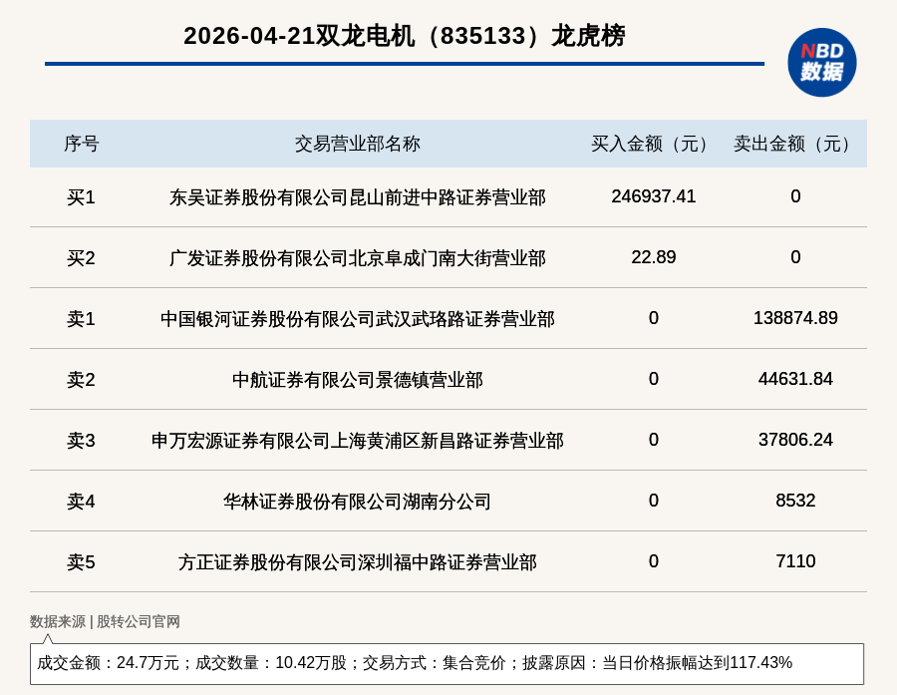Screen dimensions: 897x695
Task: Select the 龙虎榜 title text at top
Action: click(404, 36)
